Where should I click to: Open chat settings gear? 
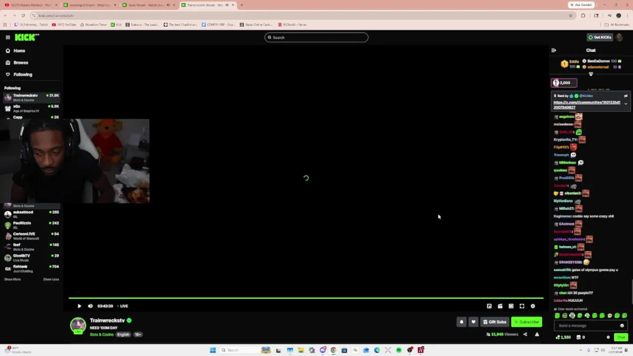coord(608,337)
